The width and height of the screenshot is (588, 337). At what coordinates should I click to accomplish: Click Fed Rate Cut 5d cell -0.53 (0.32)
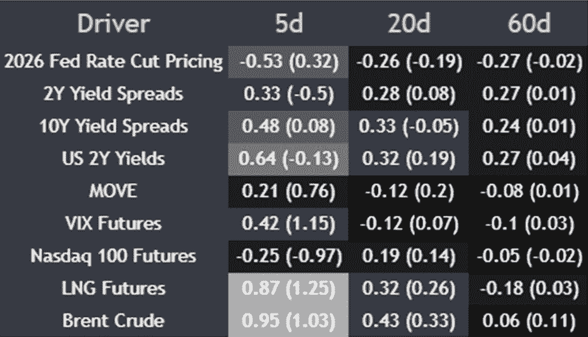[288, 62]
